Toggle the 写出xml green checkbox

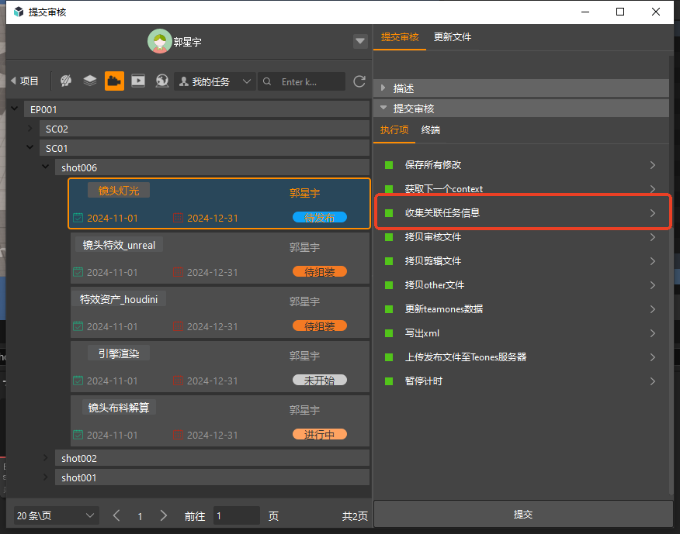389,333
